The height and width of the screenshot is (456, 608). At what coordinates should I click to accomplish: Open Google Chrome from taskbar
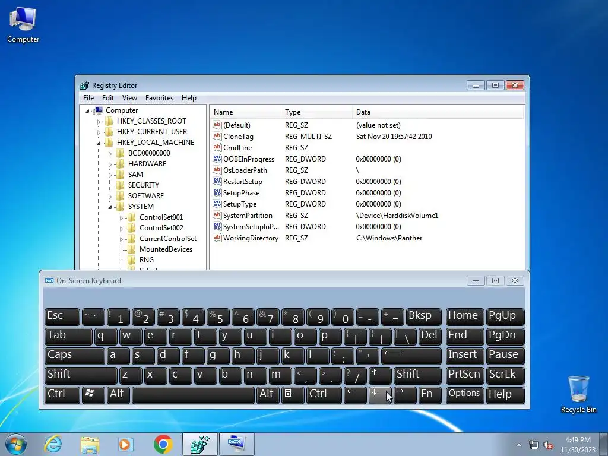(x=163, y=444)
